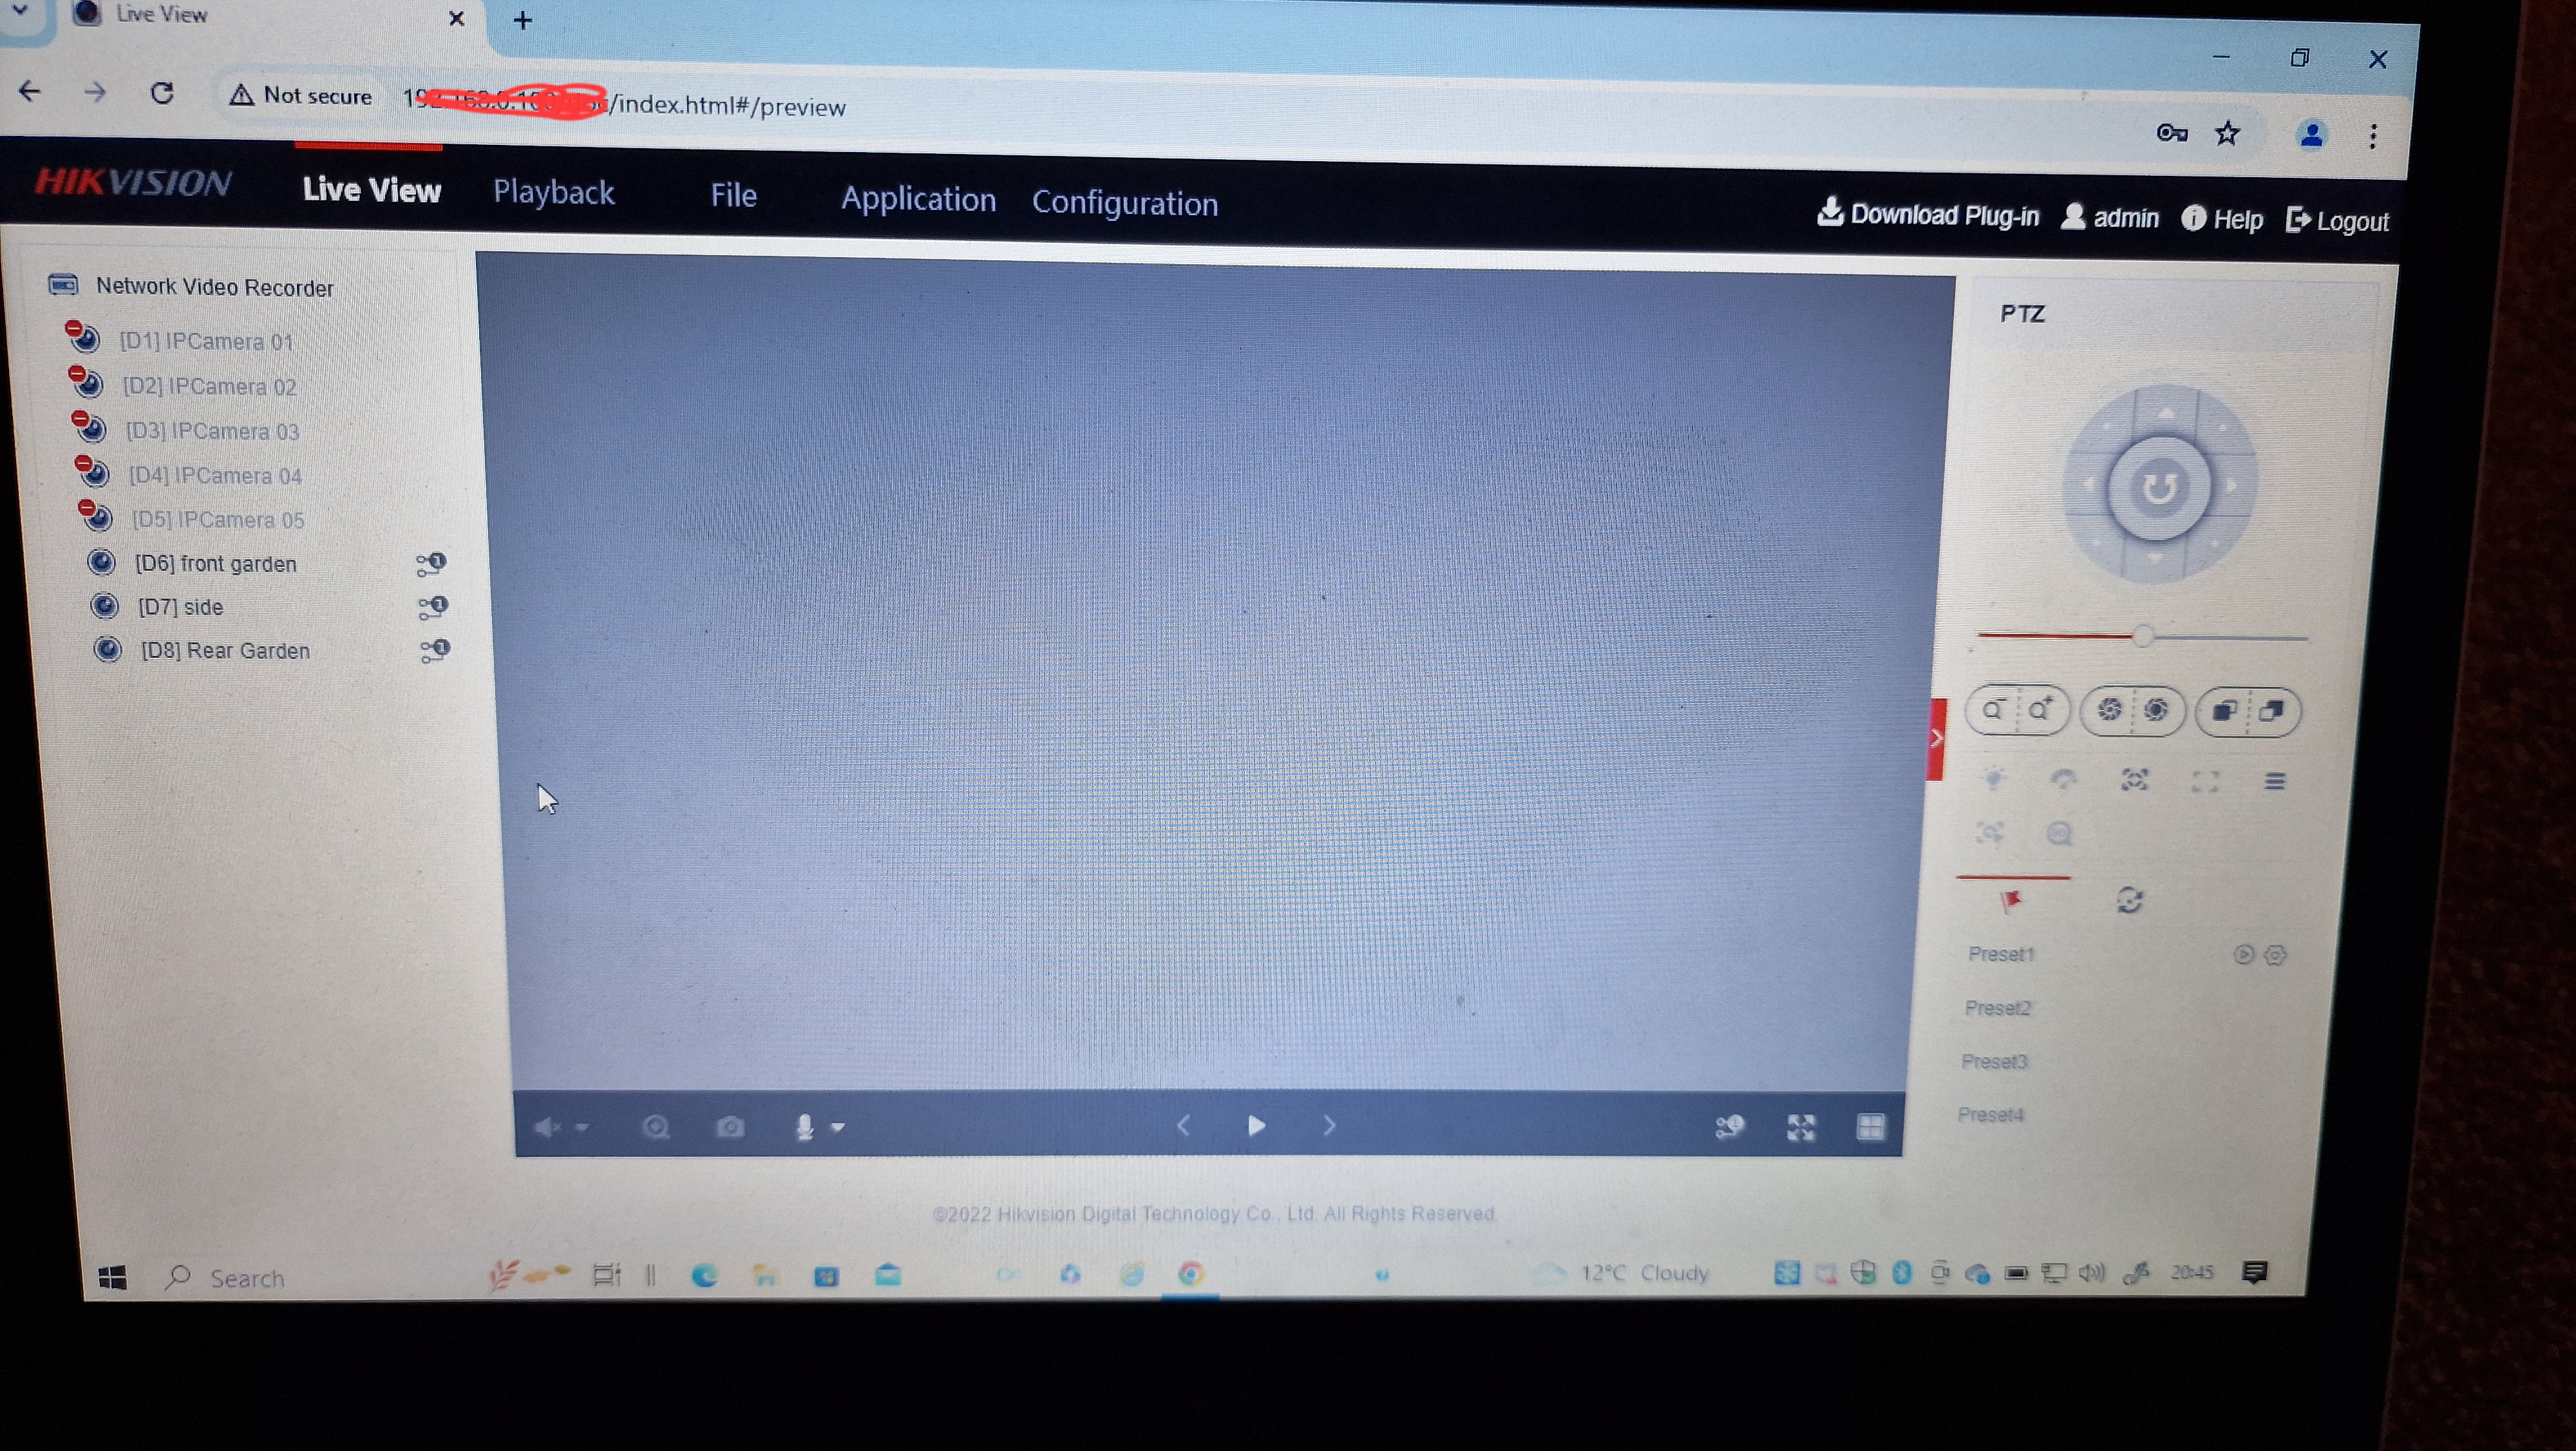Viewport: 2576px width, 1451px height.
Task: Collapse the PTZ panel with red arrow
Action: pos(1936,740)
